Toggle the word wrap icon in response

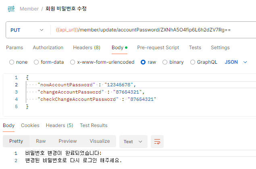tap(157, 142)
